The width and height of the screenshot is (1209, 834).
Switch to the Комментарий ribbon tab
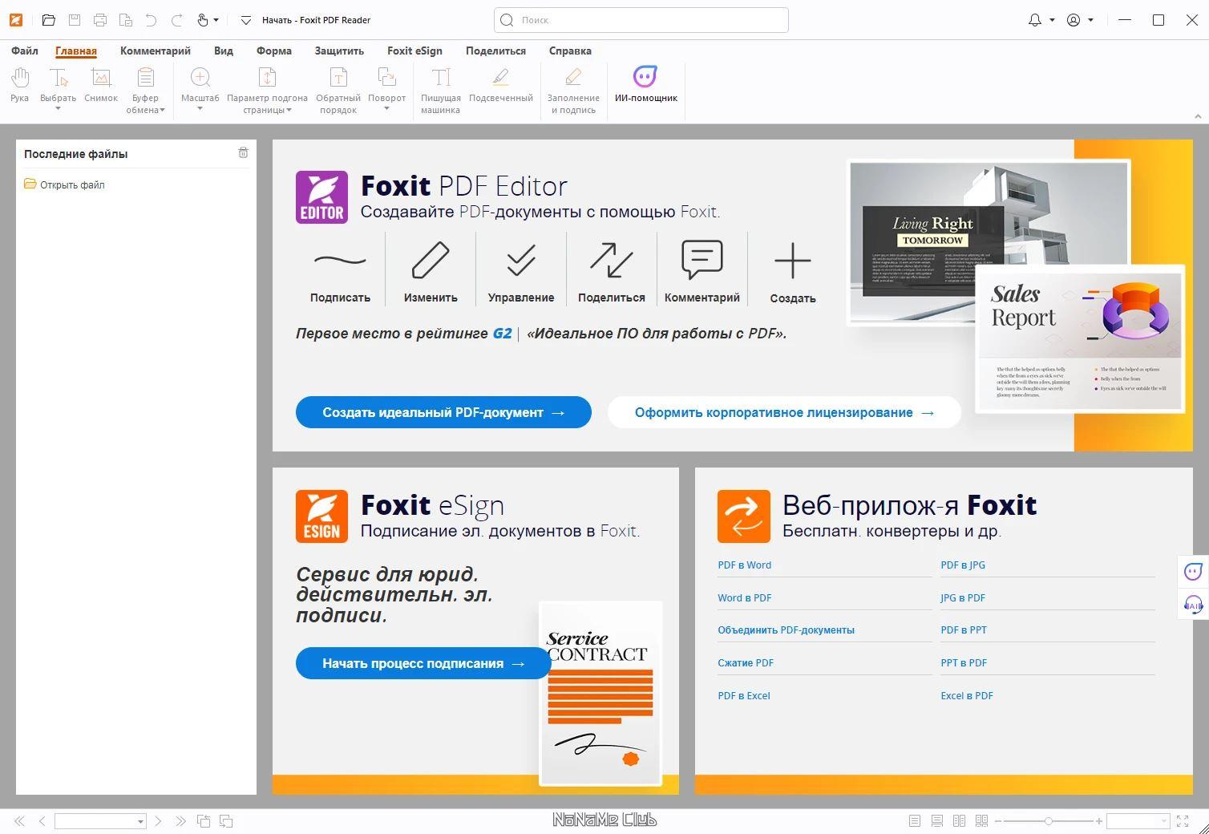tap(156, 51)
